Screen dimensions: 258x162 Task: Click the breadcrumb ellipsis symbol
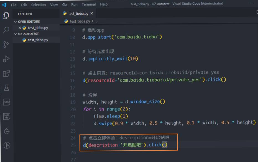(96, 21)
